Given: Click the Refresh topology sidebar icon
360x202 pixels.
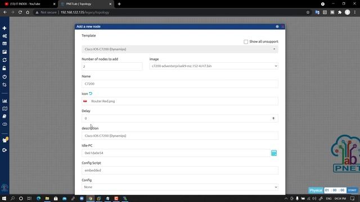Looking at the screenshot, I should click(x=4, y=60).
